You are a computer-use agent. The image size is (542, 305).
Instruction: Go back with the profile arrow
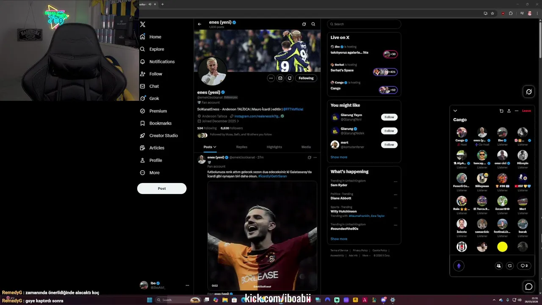[x=199, y=24]
